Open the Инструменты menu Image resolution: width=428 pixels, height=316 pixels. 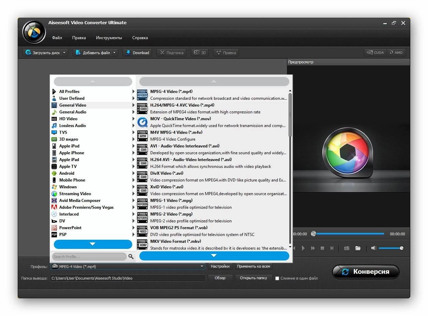tap(109, 38)
